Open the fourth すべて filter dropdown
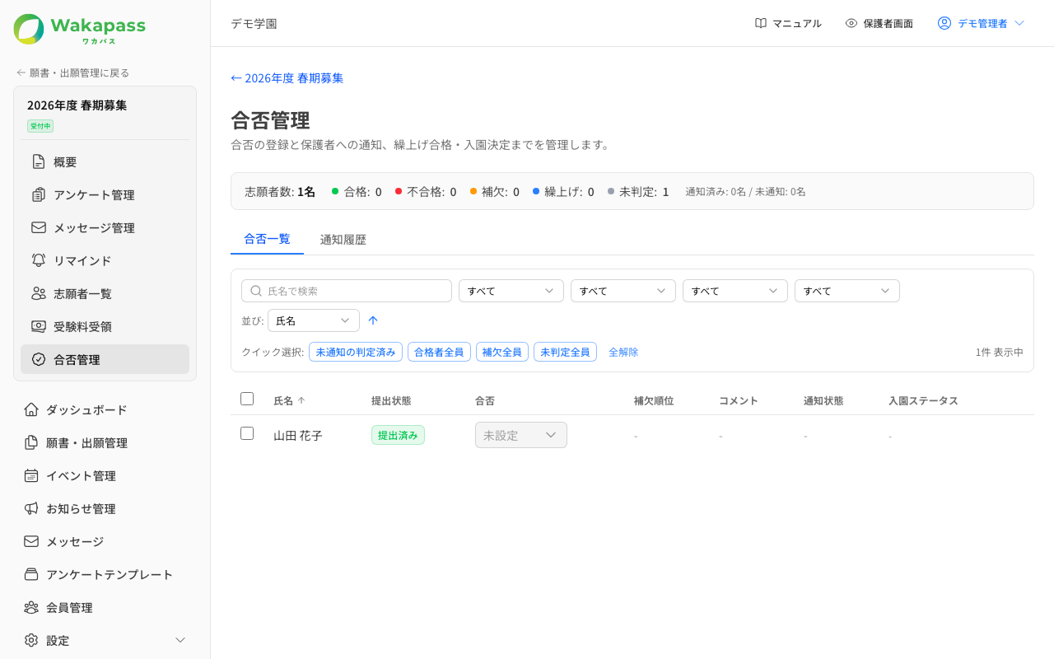1054x659 pixels. [847, 291]
